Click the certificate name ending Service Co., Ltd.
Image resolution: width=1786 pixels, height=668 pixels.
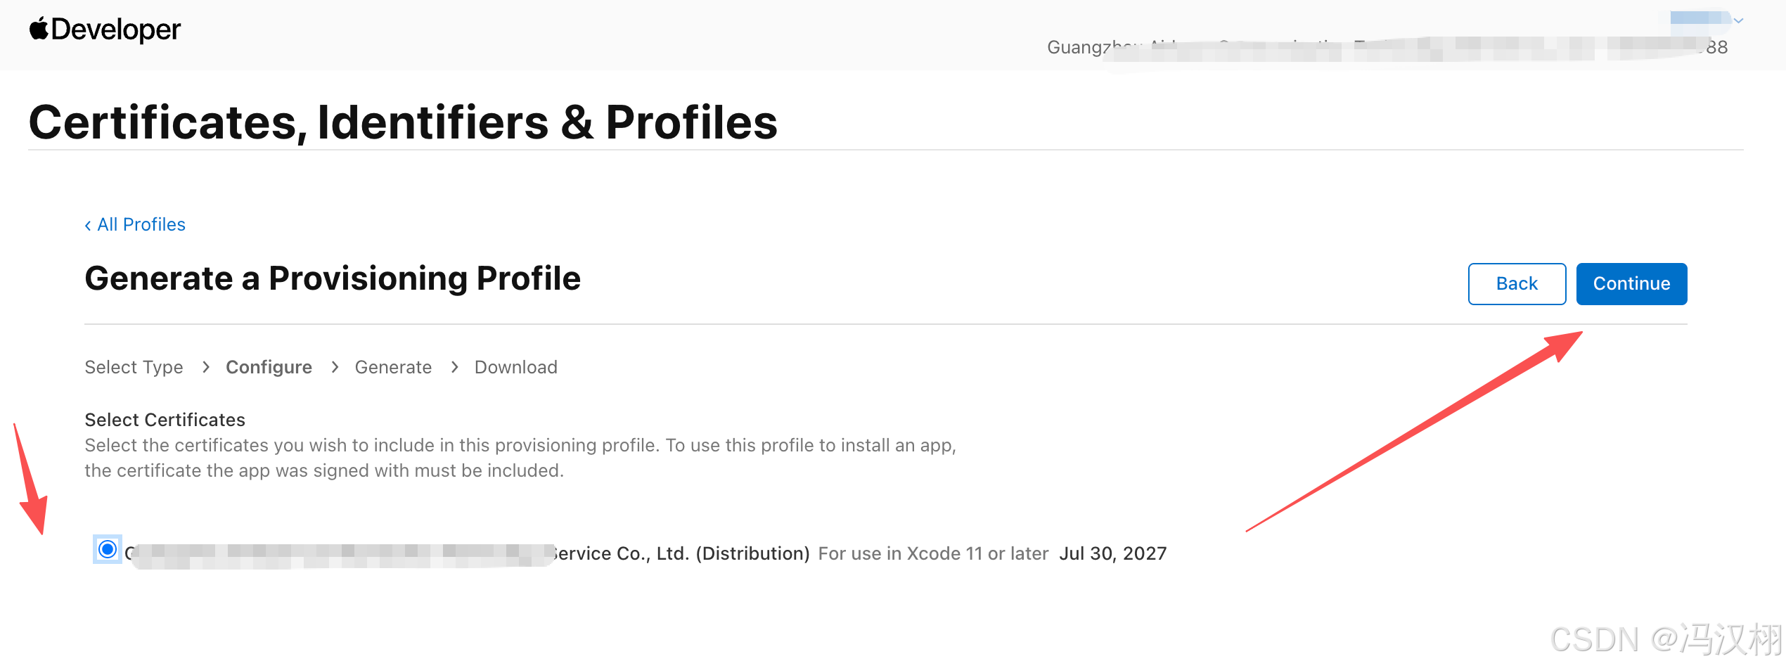click(x=468, y=553)
